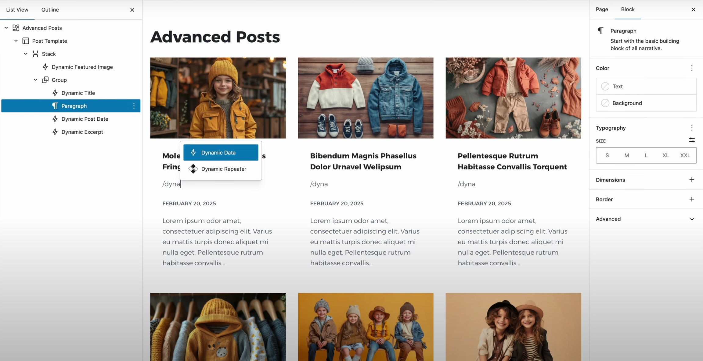Switch to the Page settings tab
Viewport: 703px width, 361px height.
point(602,9)
